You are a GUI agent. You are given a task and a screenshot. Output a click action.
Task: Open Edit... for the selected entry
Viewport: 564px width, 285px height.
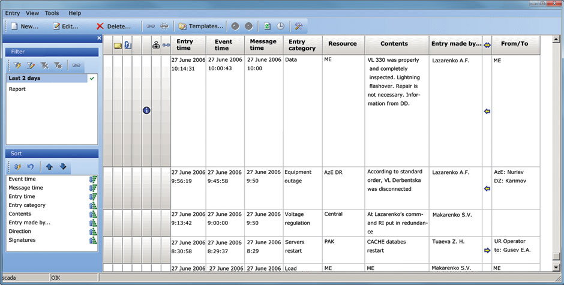coord(65,26)
